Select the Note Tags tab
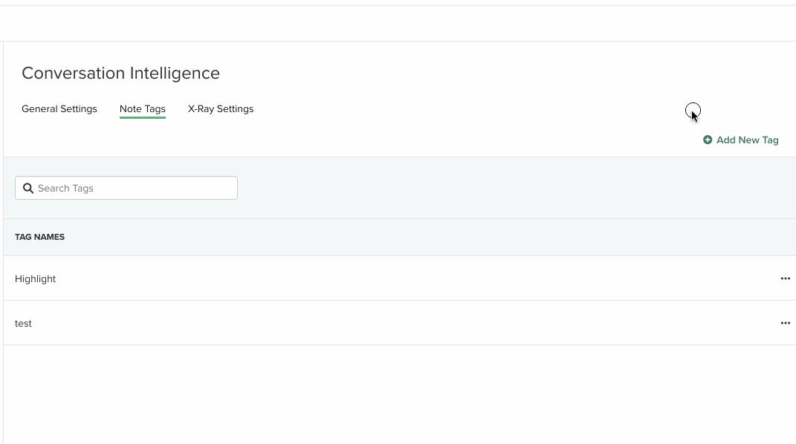This screenshot has width=796, height=444. (x=142, y=108)
